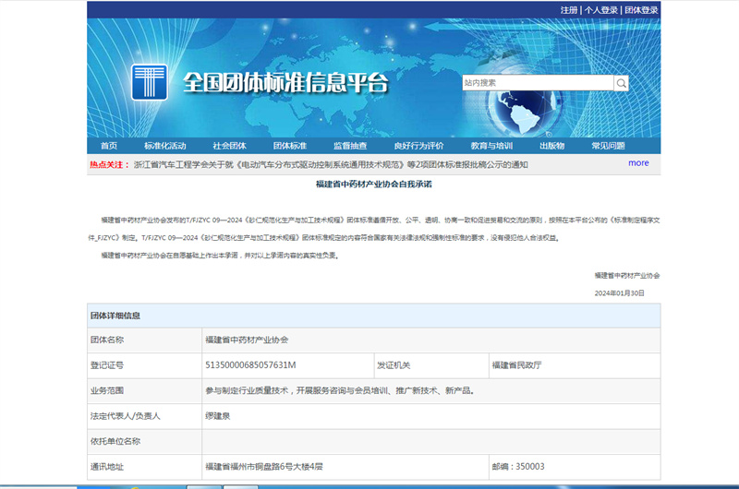
Task: Open the 出版物 menu
Action: [551, 146]
